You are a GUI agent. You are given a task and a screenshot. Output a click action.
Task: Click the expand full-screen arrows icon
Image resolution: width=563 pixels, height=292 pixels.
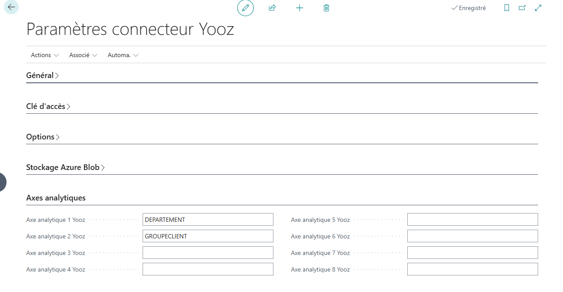point(538,8)
